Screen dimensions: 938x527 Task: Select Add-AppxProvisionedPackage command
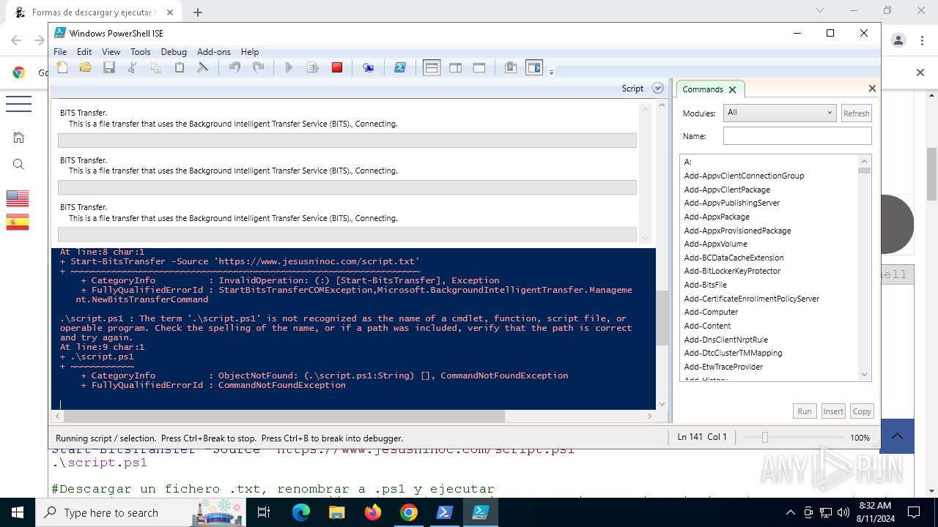737,231
